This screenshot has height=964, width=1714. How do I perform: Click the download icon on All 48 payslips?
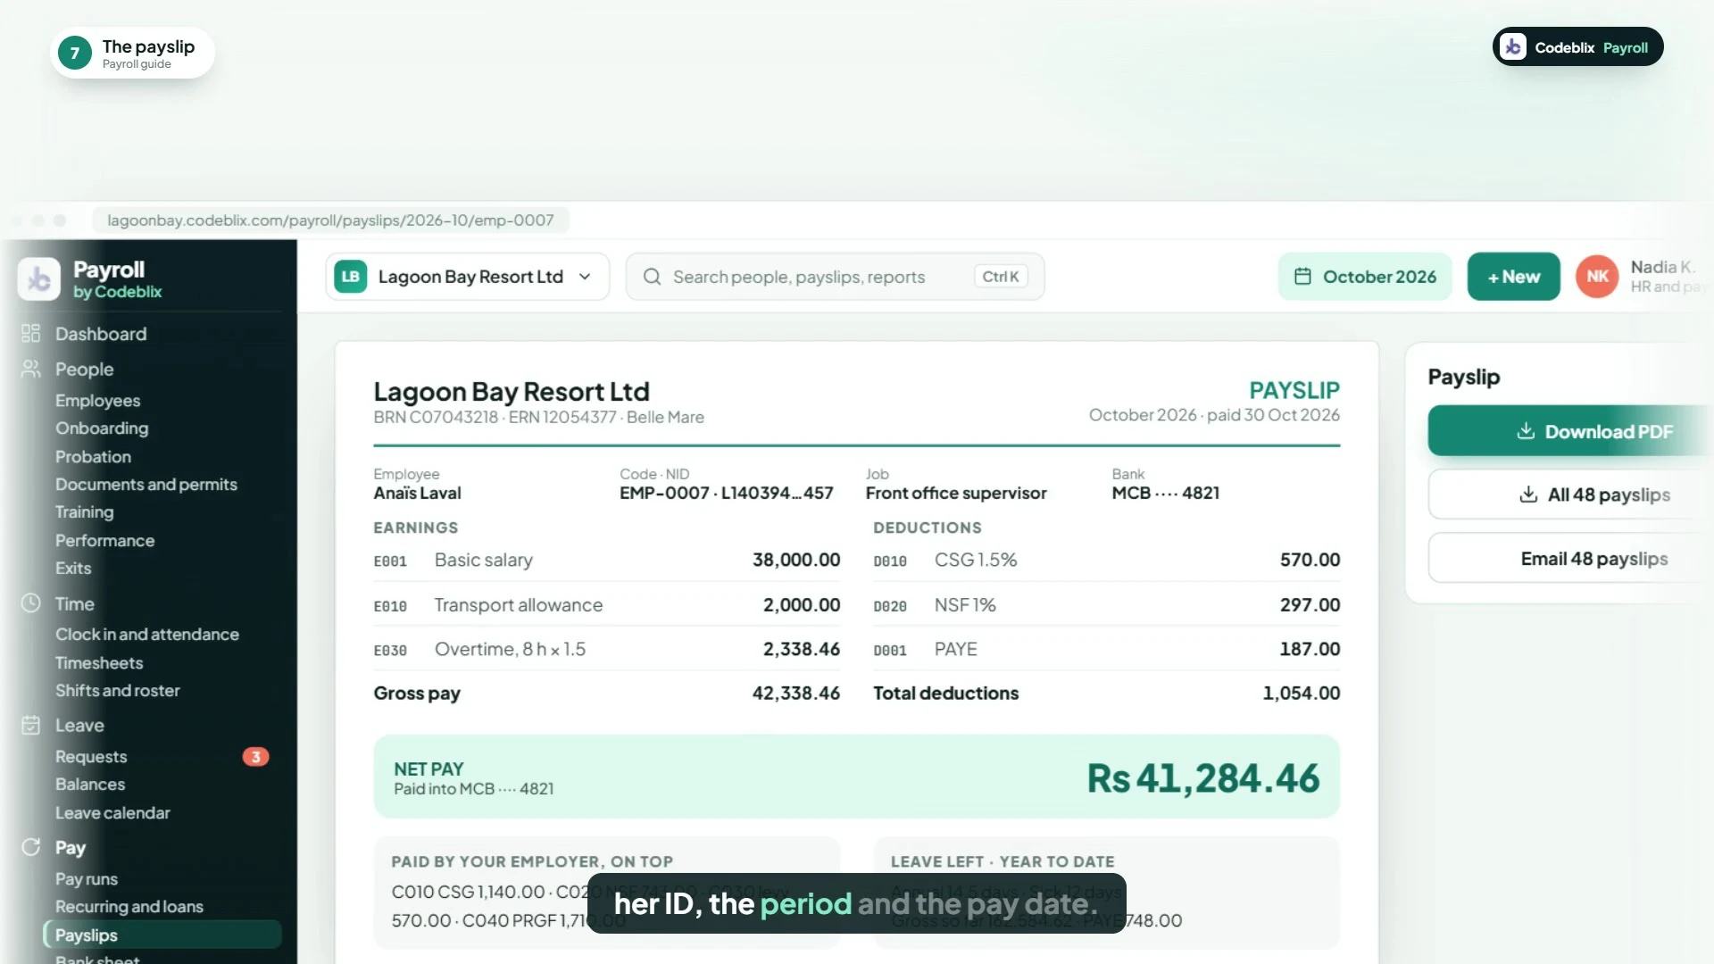(1528, 494)
